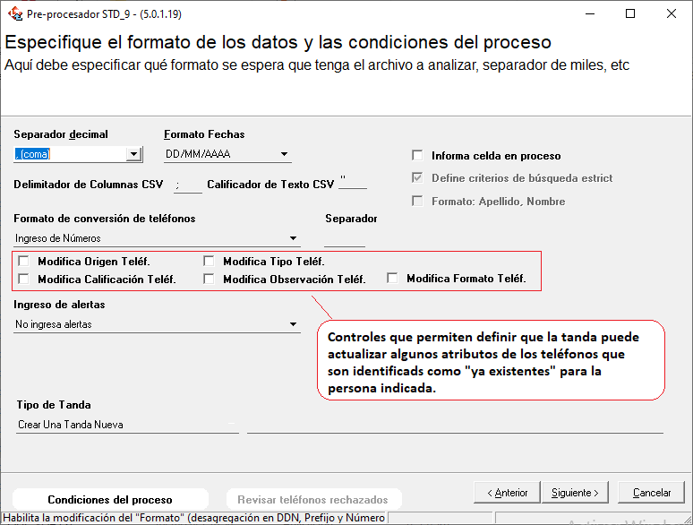Image resolution: width=693 pixels, height=525 pixels.
Task: Enable Modifica Calificación Teléf. checkbox
Action: pos(23,279)
